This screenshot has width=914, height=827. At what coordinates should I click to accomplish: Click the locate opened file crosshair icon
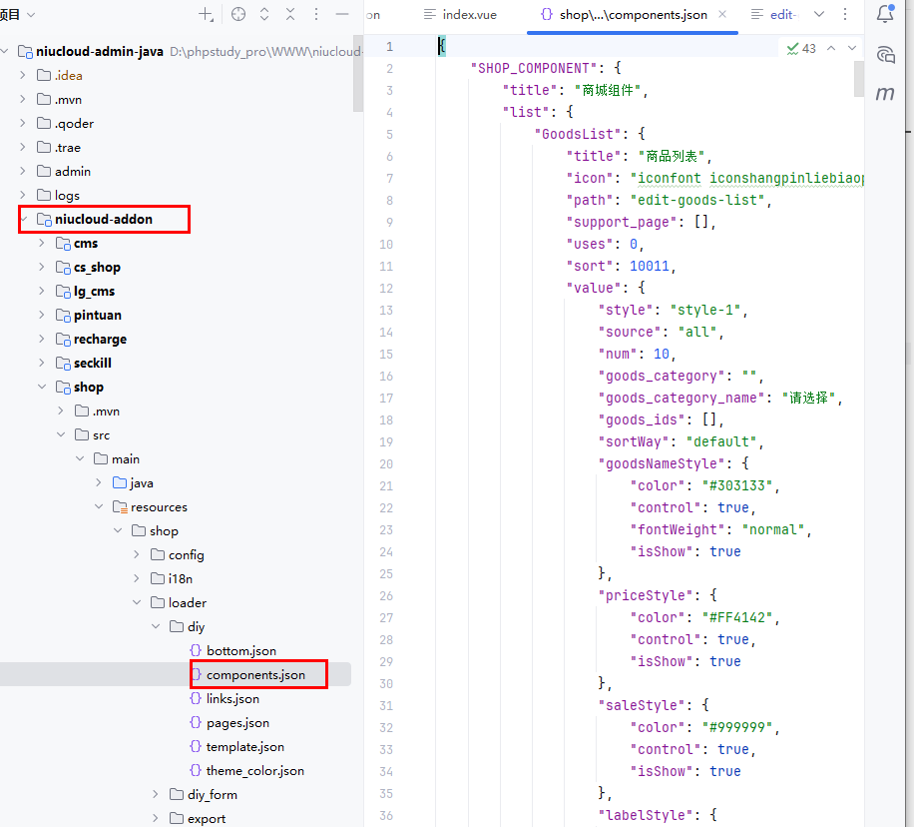click(x=237, y=14)
